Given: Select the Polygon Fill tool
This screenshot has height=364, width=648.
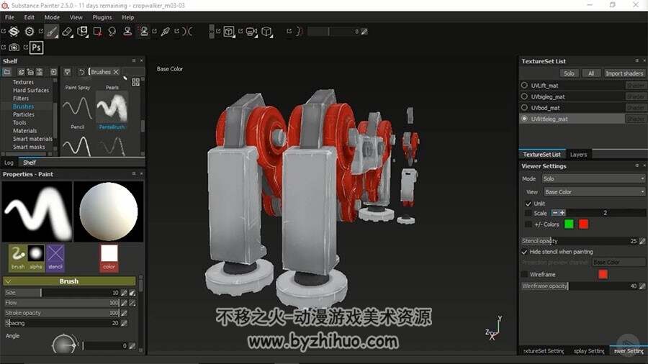Looking at the screenshot, I should tap(97, 32).
